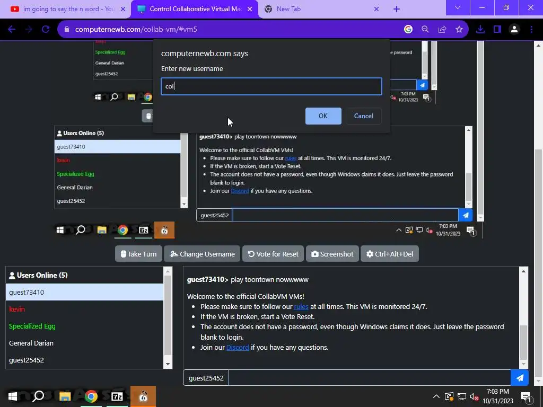
Task: Click send icon in VM nested chat
Action: point(466,215)
